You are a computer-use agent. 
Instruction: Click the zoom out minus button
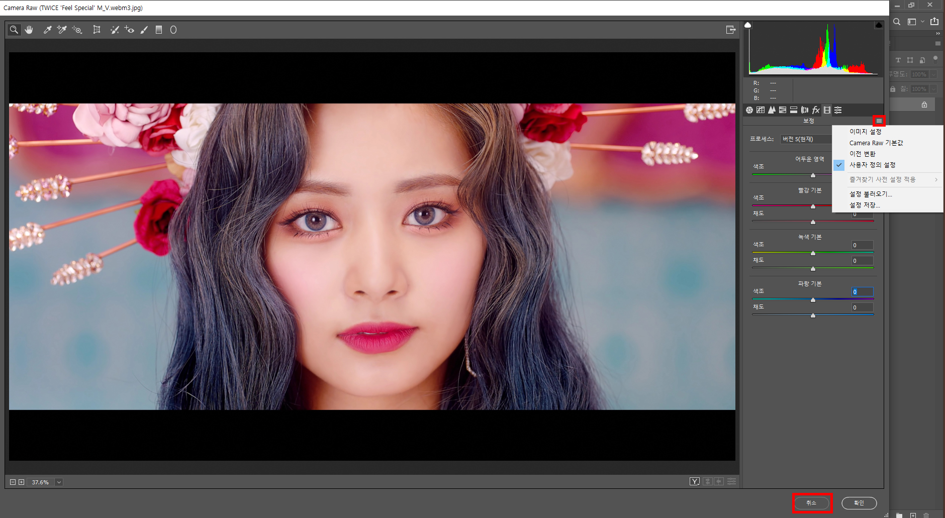click(13, 482)
